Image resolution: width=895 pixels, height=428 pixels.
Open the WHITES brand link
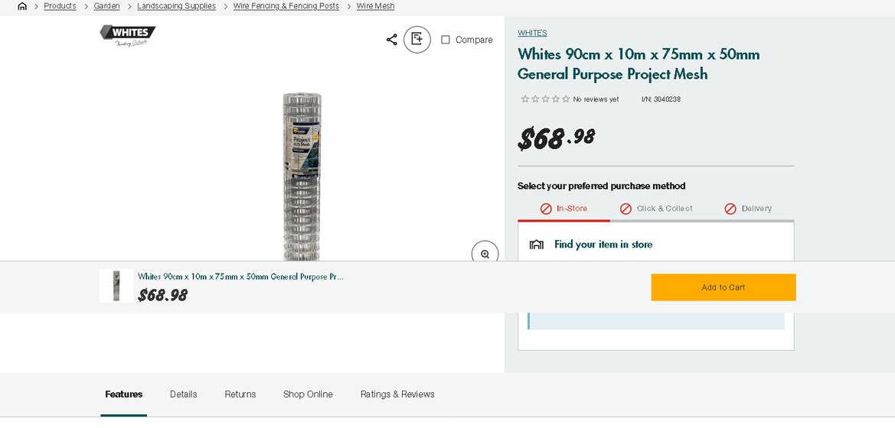click(532, 33)
